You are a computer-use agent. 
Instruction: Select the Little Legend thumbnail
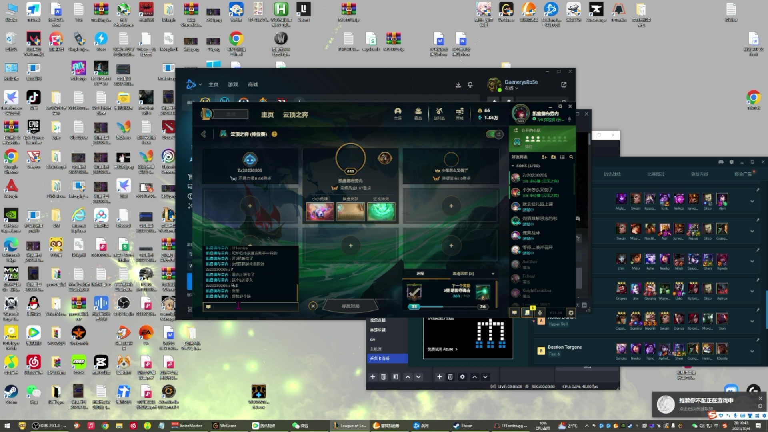click(320, 212)
